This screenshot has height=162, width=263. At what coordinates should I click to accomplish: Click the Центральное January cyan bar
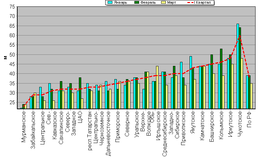(40, 98)
